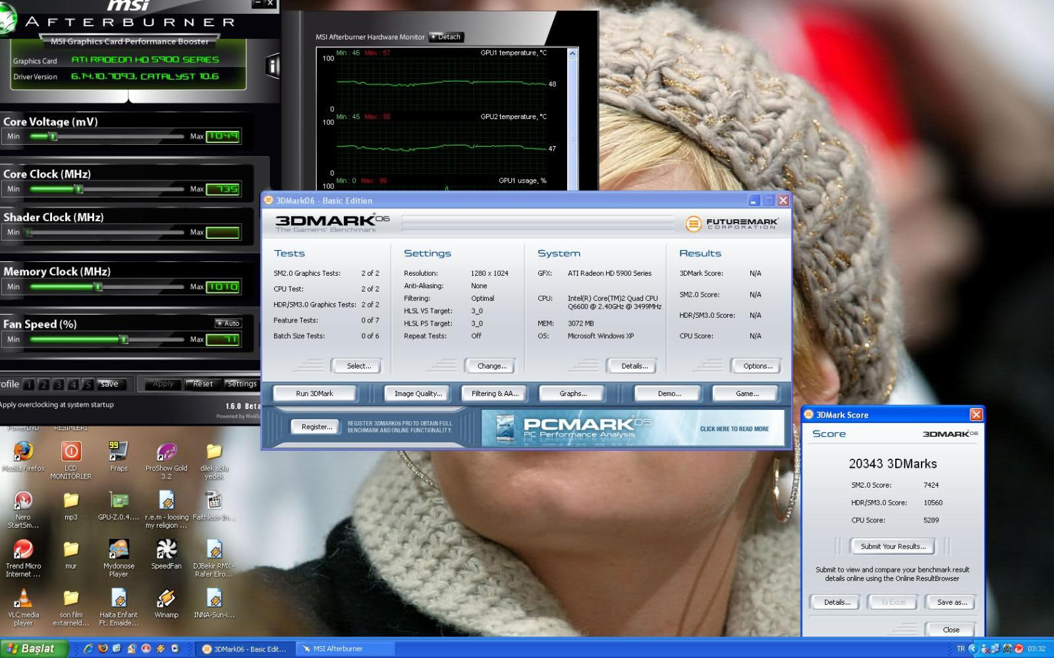Viewport: 1054px width, 658px height.
Task: Open Results Options in 3DMark06
Action: click(x=758, y=366)
